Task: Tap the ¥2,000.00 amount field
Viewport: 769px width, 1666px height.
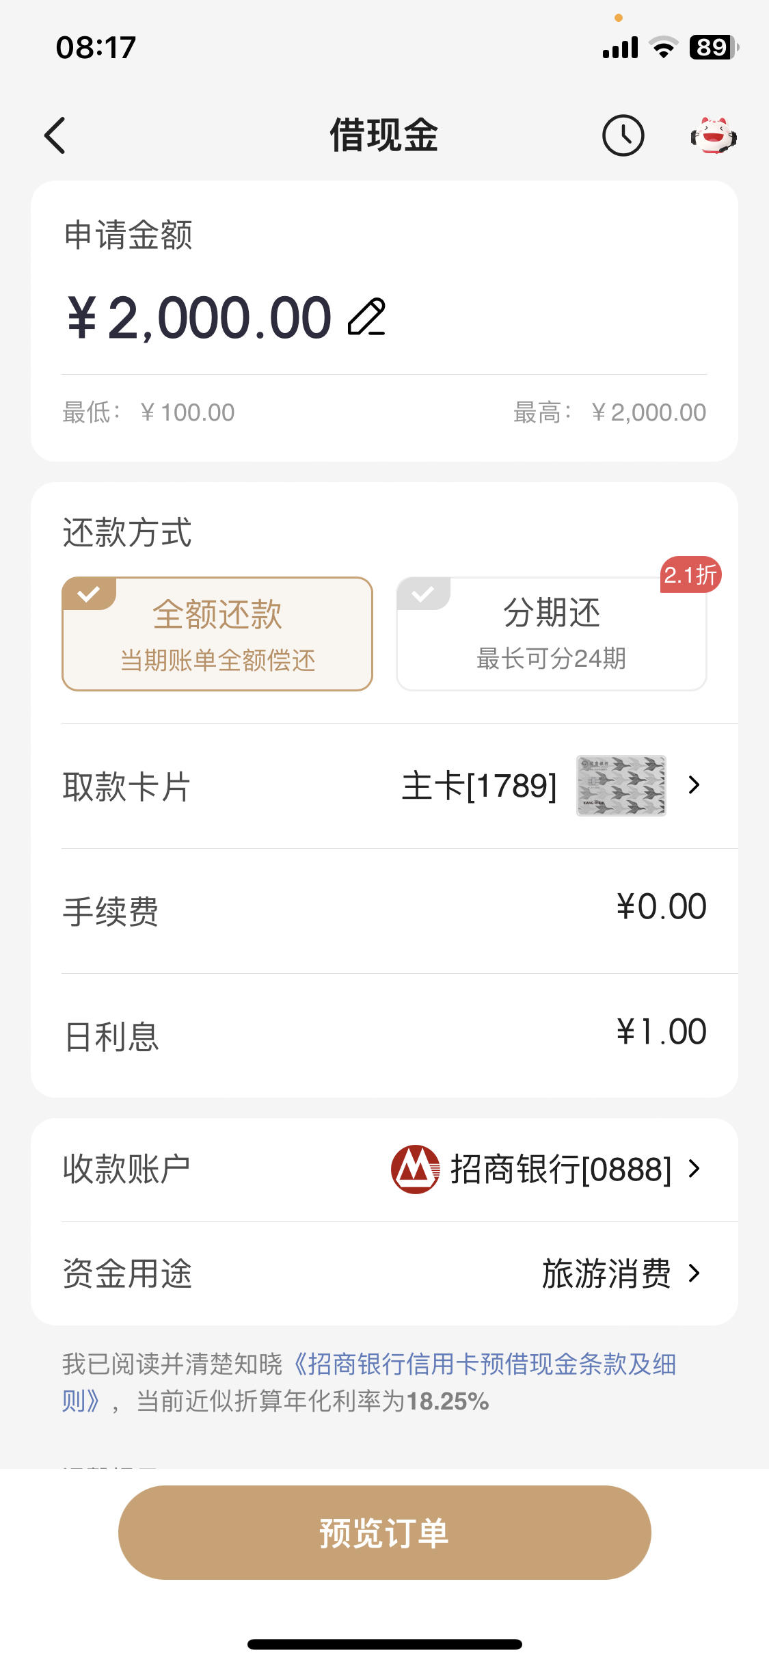Action: [200, 317]
